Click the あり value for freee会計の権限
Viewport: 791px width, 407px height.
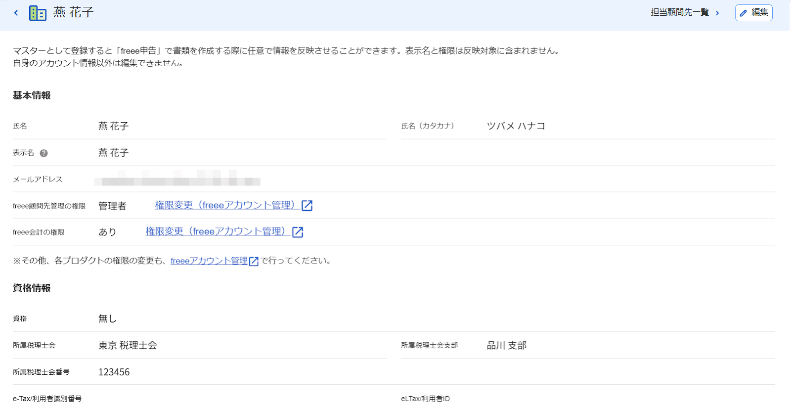pyautogui.click(x=107, y=232)
